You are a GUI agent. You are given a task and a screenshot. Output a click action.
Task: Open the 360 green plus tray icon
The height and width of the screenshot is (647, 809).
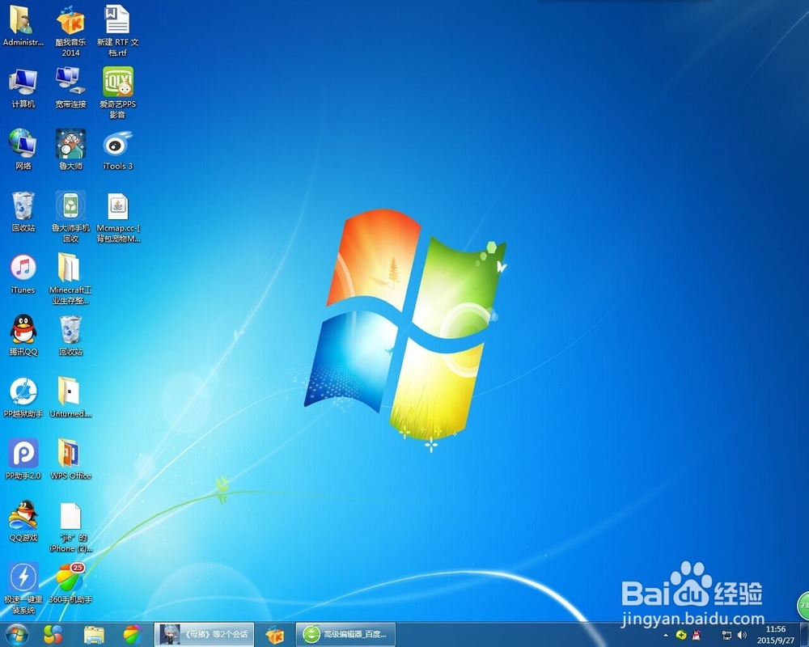coord(681,635)
